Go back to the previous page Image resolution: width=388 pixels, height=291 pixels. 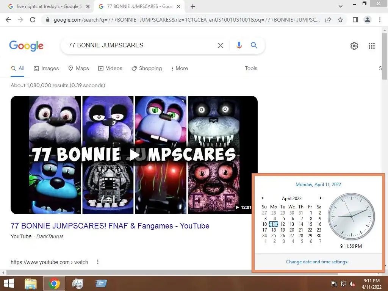coord(8,20)
